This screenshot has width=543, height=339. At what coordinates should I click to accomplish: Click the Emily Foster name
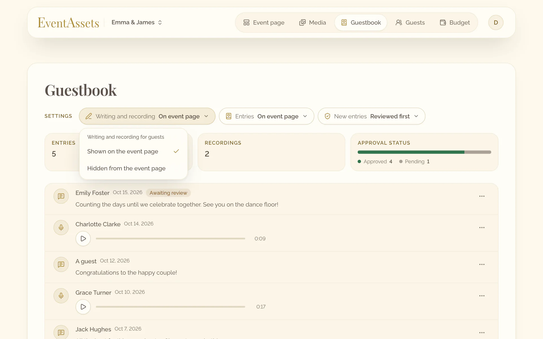click(x=92, y=193)
